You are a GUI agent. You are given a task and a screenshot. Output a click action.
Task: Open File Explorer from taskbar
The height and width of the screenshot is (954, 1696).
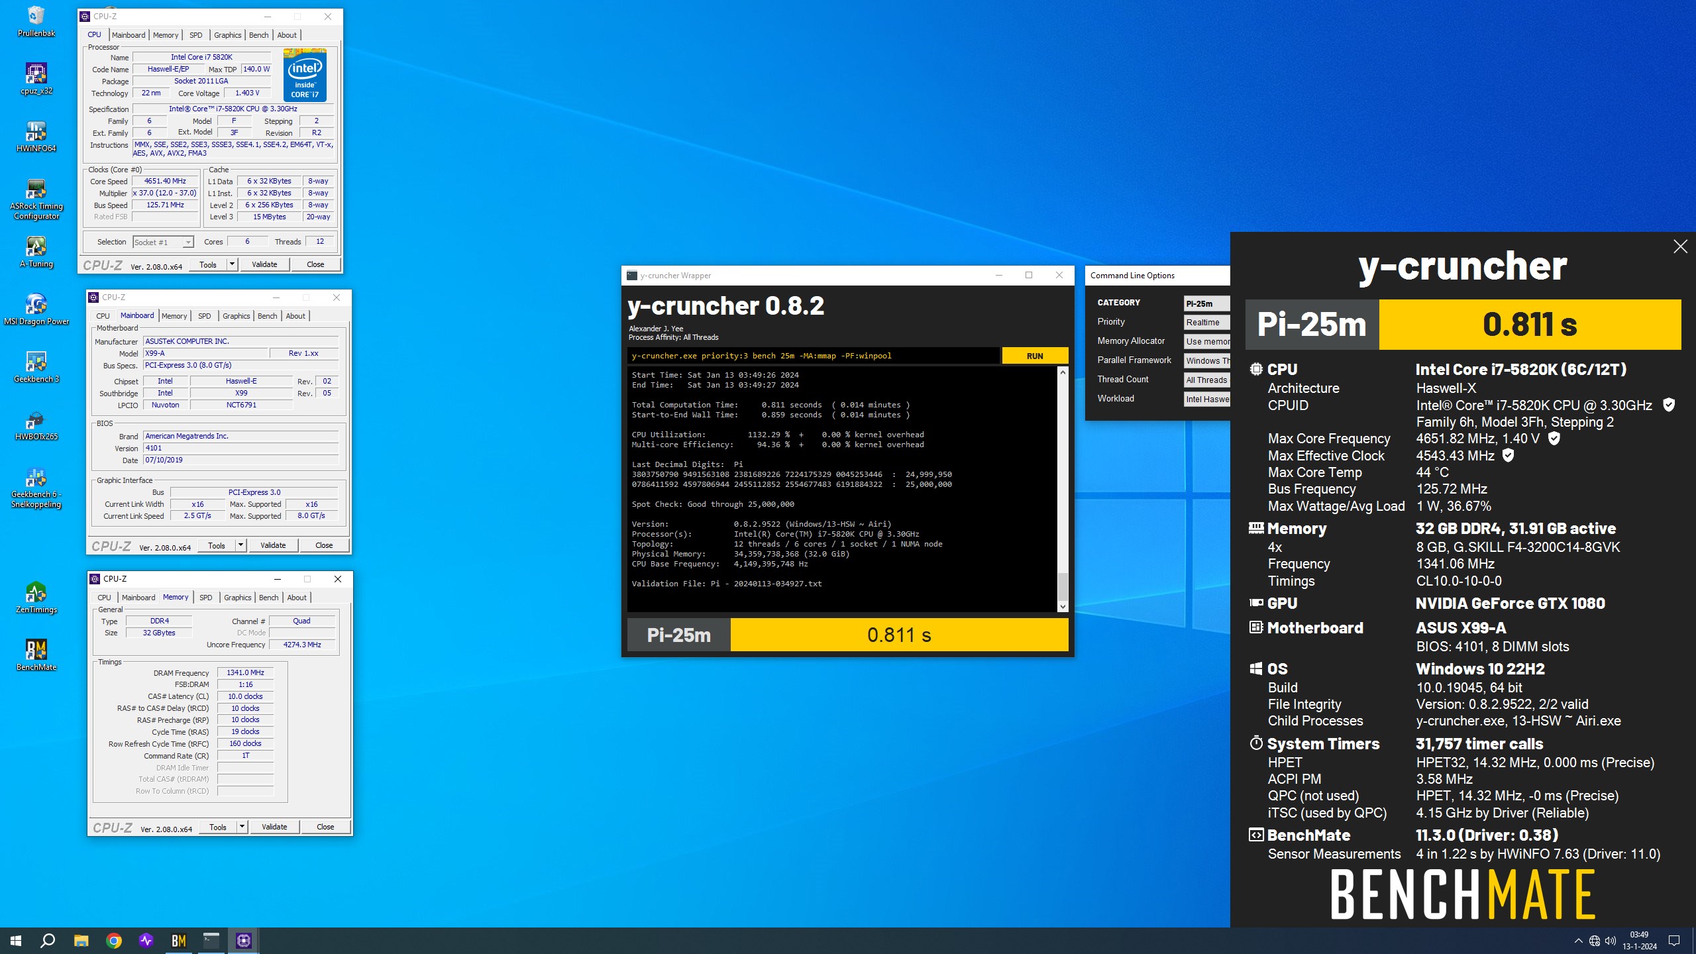(x=81, y=940)
